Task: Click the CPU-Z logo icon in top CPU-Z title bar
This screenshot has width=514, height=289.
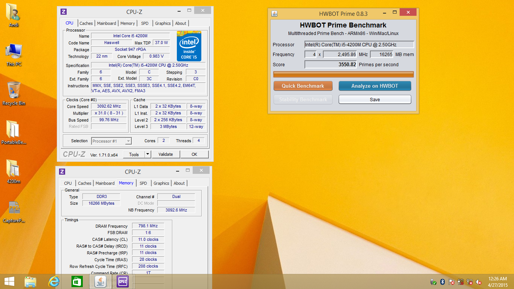Action: click(64, 12)
